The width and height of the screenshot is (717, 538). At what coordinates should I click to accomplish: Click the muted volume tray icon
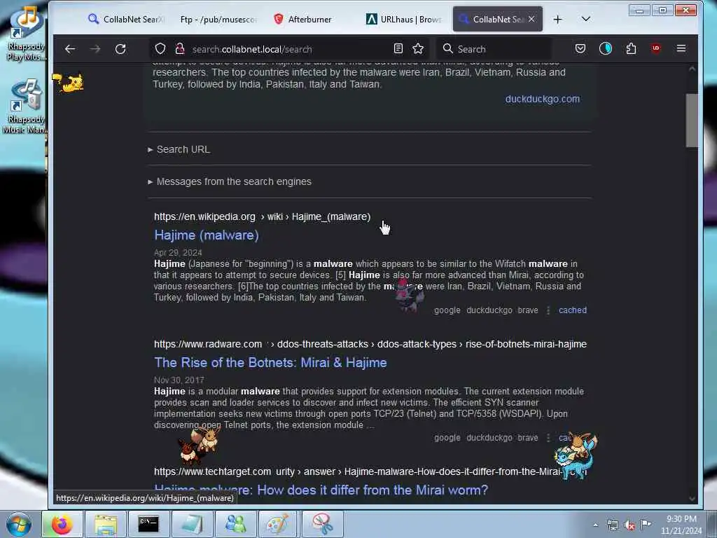pos(629,525)
